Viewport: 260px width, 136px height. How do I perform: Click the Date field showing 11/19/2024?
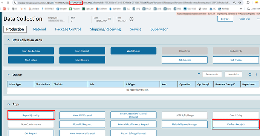tap(101, 21)
